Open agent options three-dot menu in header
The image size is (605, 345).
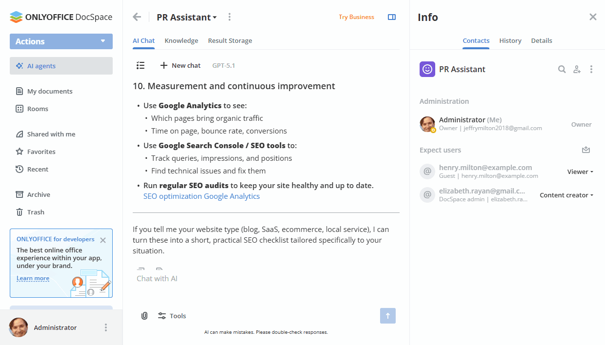tap(229, 17)
